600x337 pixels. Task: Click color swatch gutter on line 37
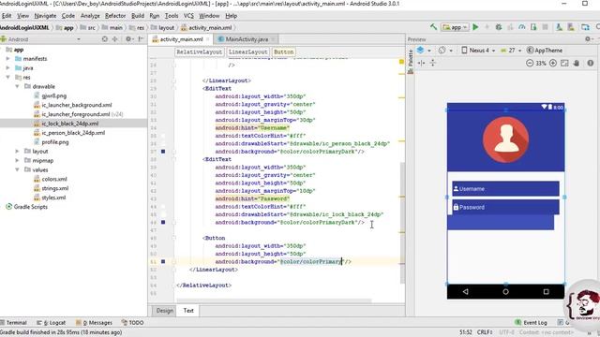pyautogui.click(x=163, y=152)
